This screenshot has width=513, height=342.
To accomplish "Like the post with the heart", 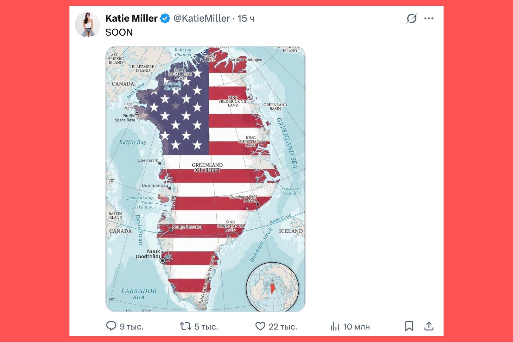I will (x=260, y=326).
